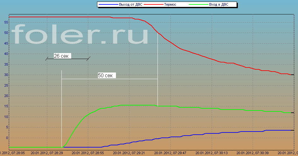Click the 07:30:39 time axis label
This screenshot has width=298, height=156.
[x=253, y=153]
